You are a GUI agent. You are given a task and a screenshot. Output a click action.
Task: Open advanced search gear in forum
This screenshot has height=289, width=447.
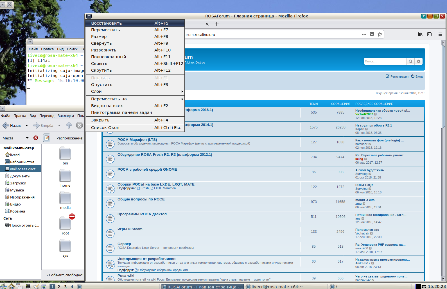coord(419,61)
